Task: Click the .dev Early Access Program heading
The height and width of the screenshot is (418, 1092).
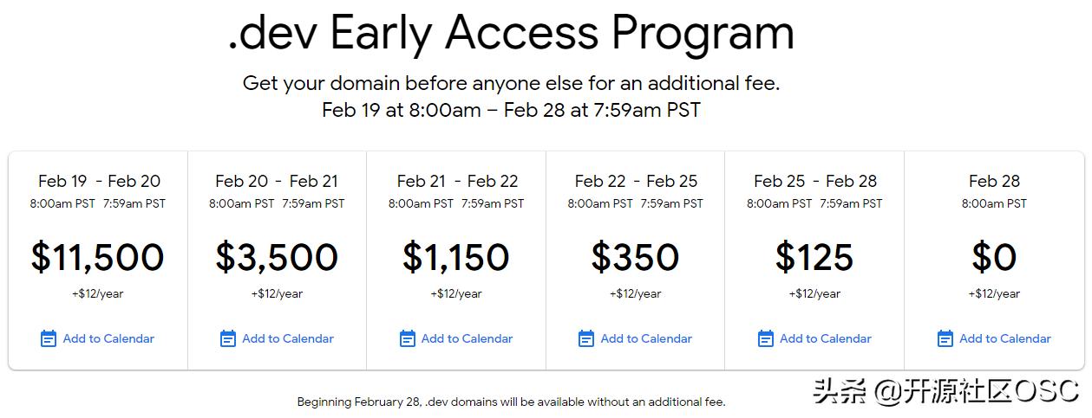Action: [x=512, y=33]
